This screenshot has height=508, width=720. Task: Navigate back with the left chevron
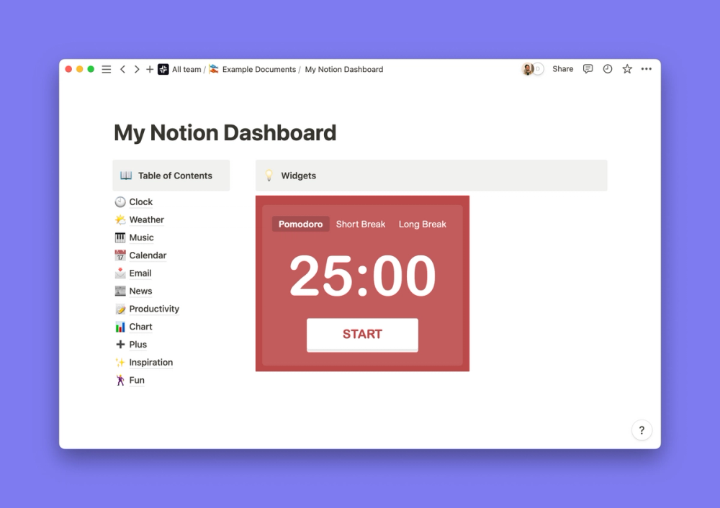123,69
